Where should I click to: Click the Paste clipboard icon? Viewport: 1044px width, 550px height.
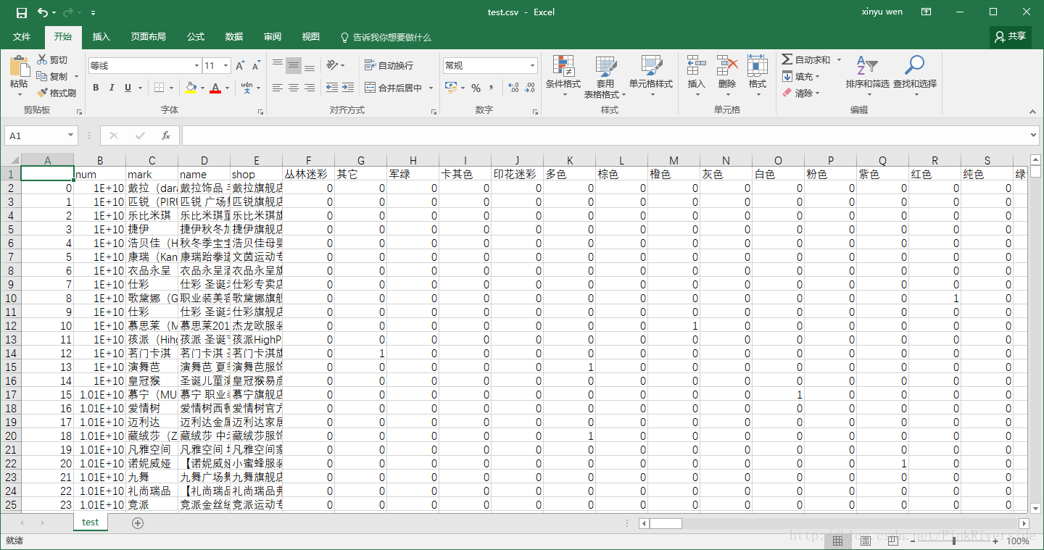coord(19,67)
